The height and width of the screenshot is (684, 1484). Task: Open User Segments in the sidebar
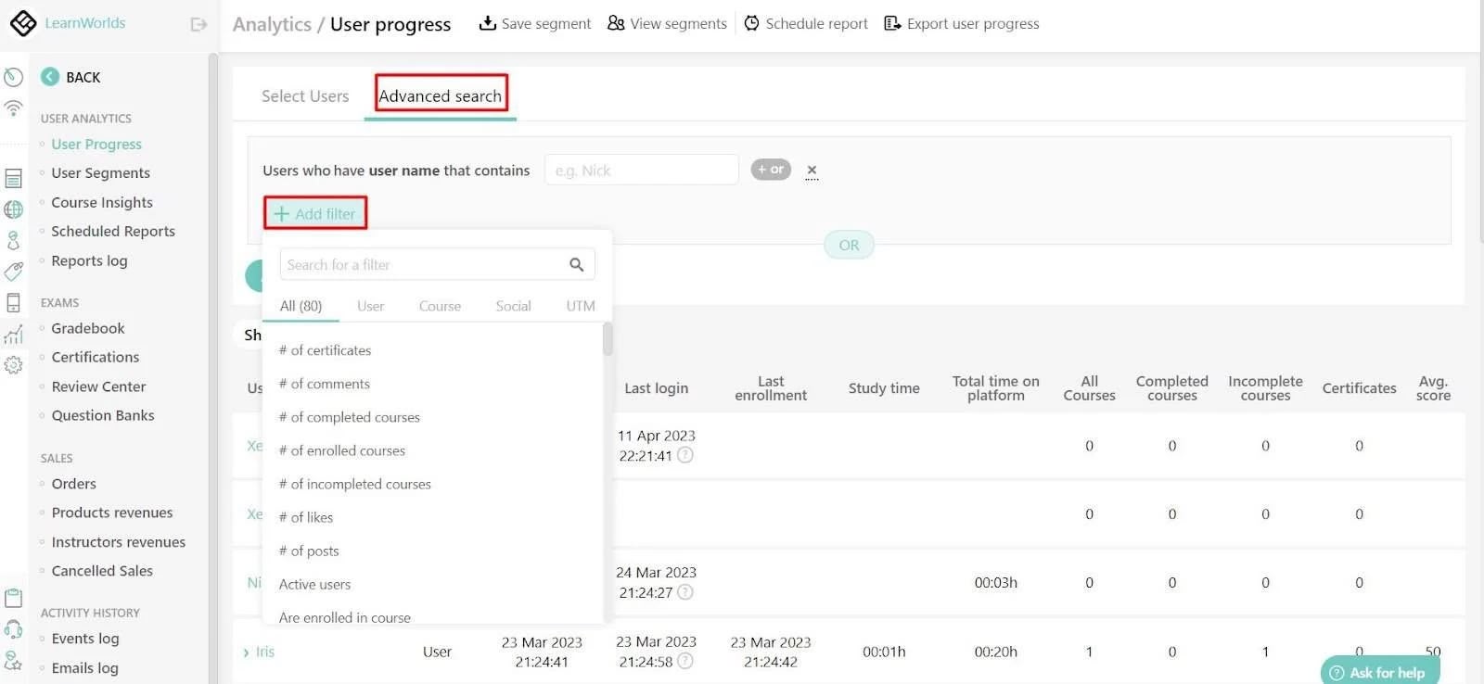click(100, 173)
